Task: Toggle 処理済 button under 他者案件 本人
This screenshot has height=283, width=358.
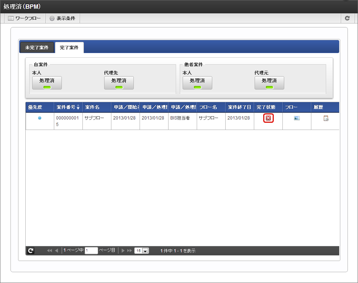Action: point(197,83)
